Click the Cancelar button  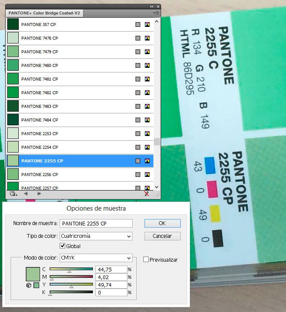[162, 236]
